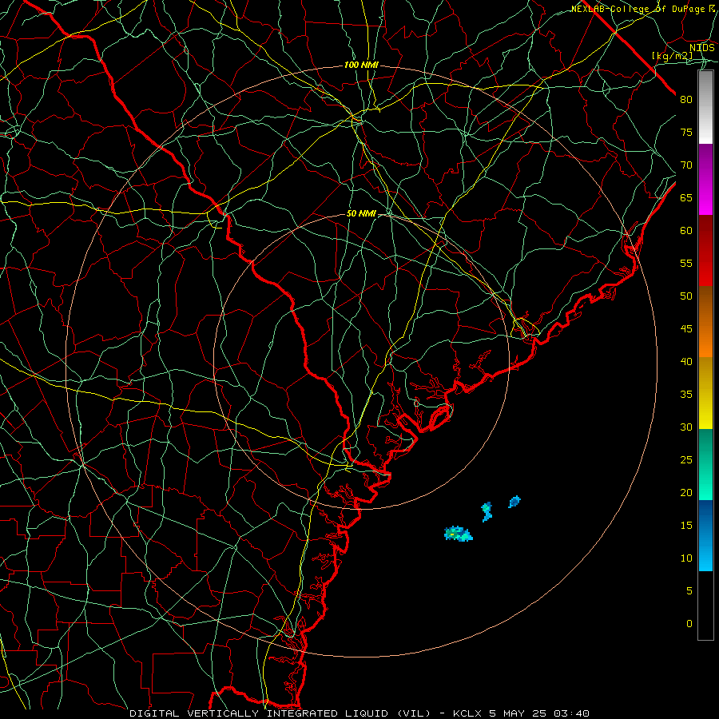Click "DIGITAL VERTICALLY INTEGRATED LIQUID" in the title
This screenshot has width=719, height=719.
(260, 713)
